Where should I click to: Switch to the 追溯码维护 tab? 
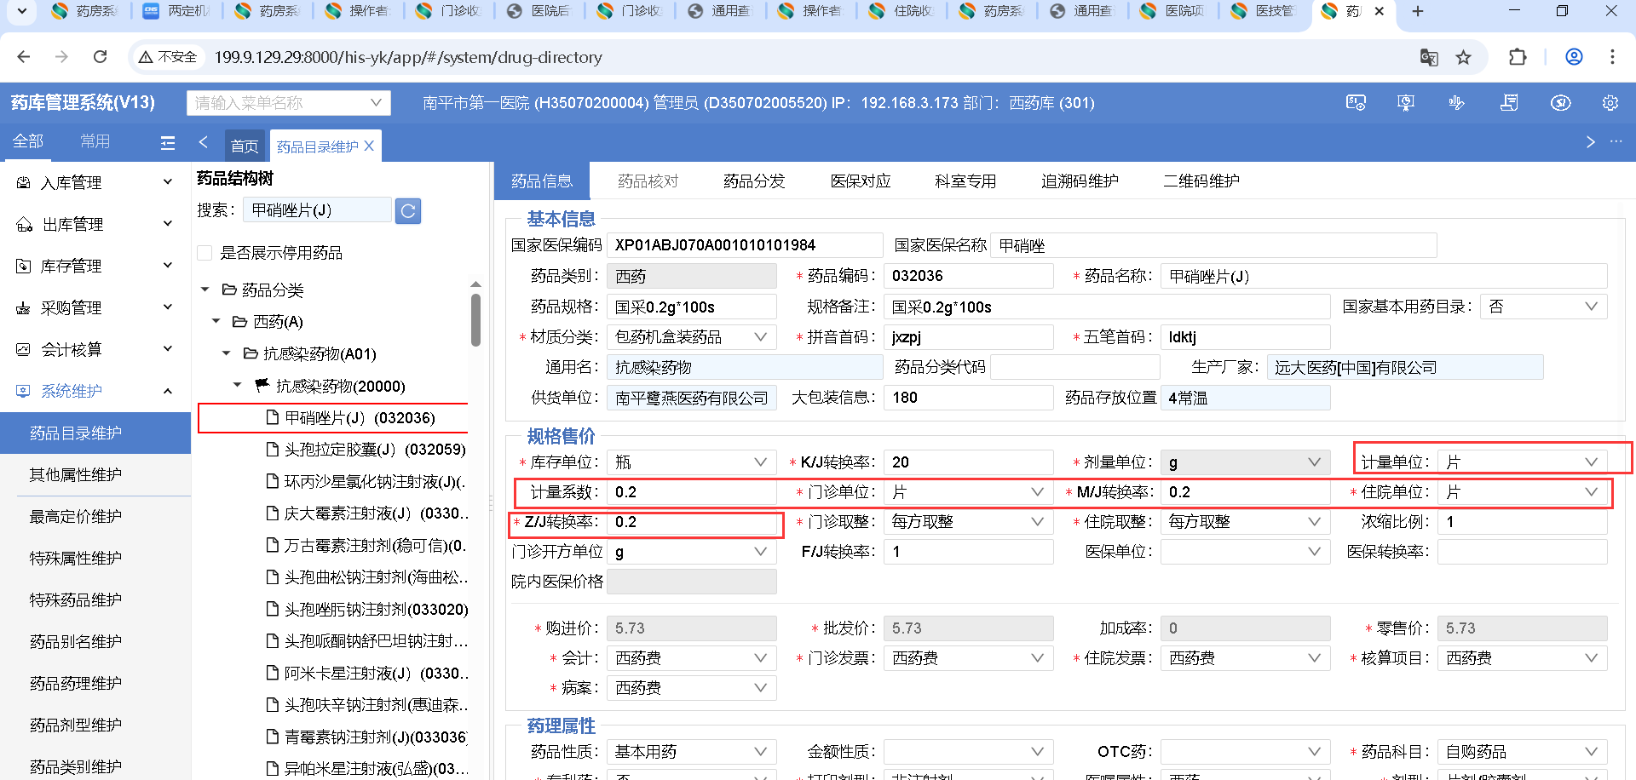(x=1080, y=181)
